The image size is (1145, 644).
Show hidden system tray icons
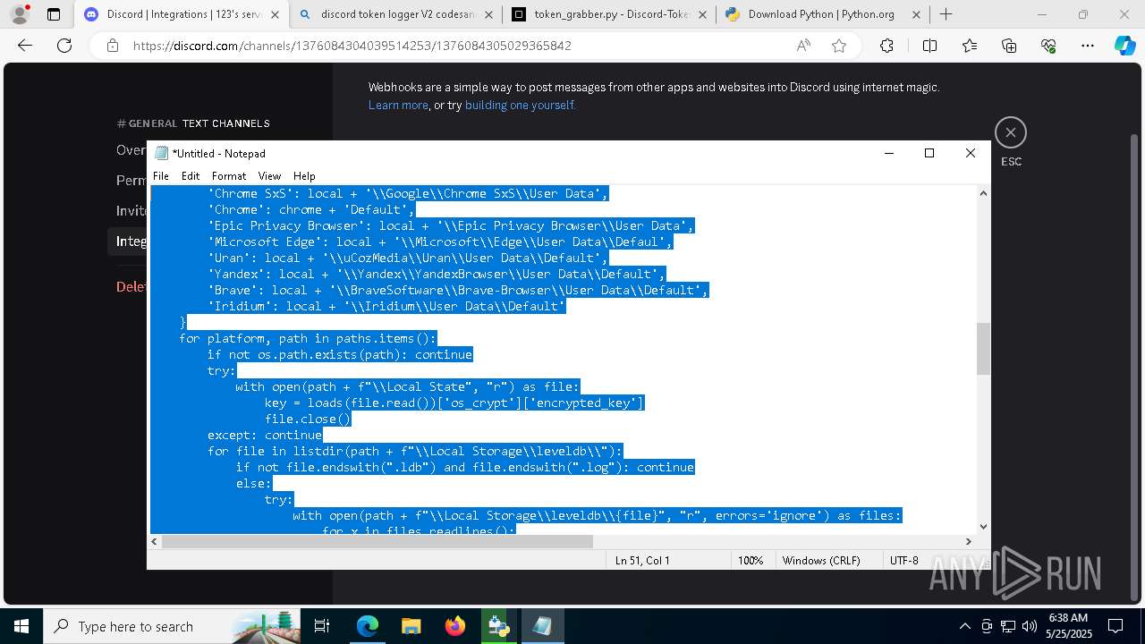[x=964, y=626]
